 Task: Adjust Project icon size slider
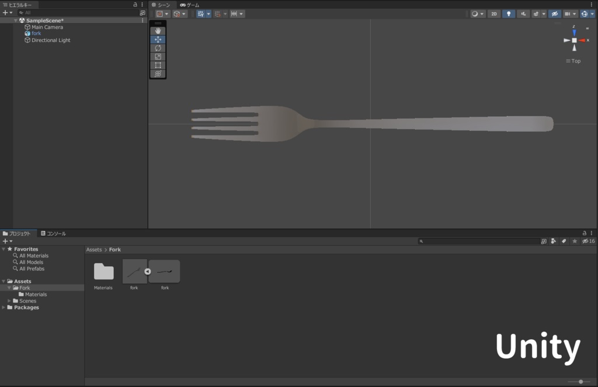[580, 382]
